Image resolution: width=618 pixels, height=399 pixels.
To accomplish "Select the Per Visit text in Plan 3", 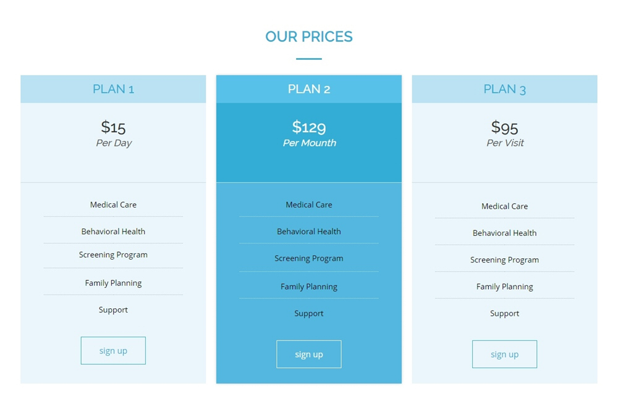I will [x=505, y=143].
